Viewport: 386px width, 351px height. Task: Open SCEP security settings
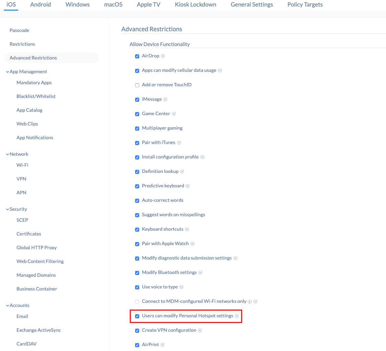(x=22, y=220)
